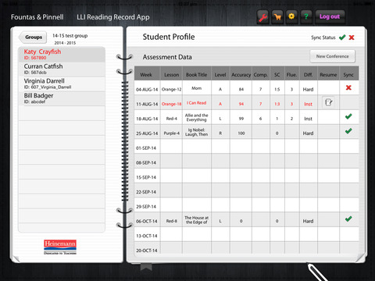
Task: Open the shopping cart icon
Action: 277,17
